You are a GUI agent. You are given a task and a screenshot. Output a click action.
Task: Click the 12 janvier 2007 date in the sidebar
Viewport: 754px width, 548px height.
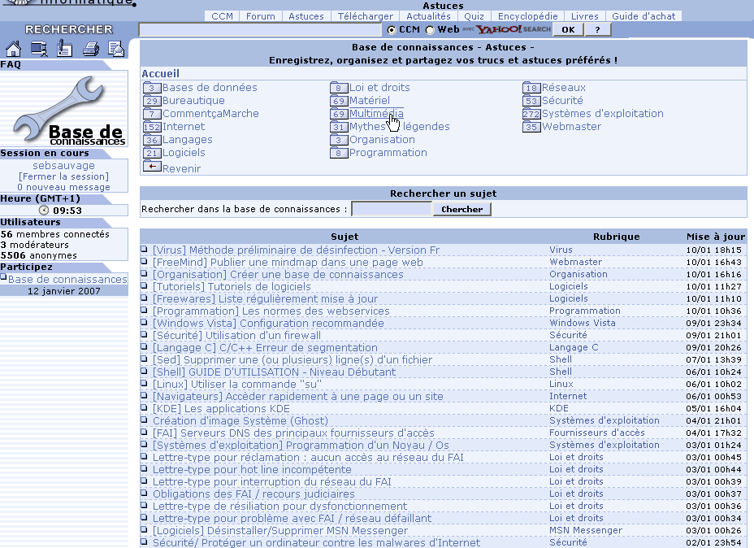(64, 291)
